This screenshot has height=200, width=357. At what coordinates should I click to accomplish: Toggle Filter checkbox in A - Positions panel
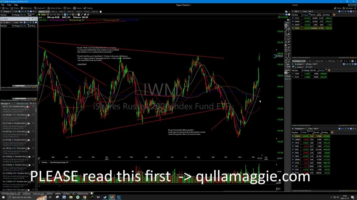(x=308, y=129)
